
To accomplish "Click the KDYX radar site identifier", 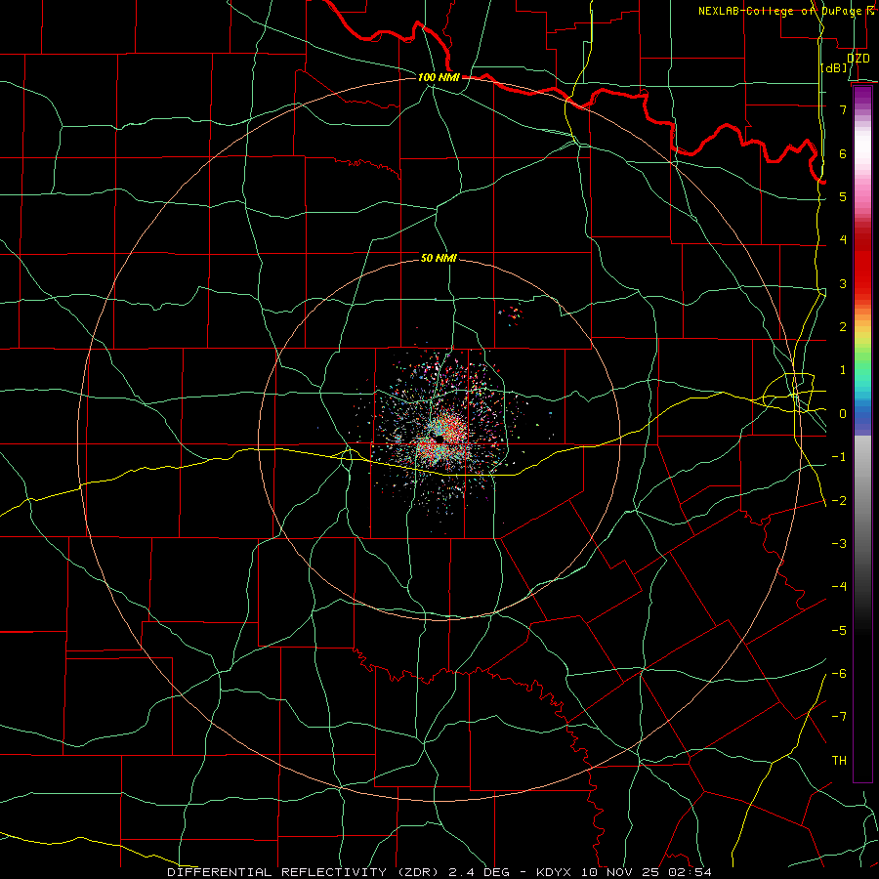I will [x=554, y=872].
